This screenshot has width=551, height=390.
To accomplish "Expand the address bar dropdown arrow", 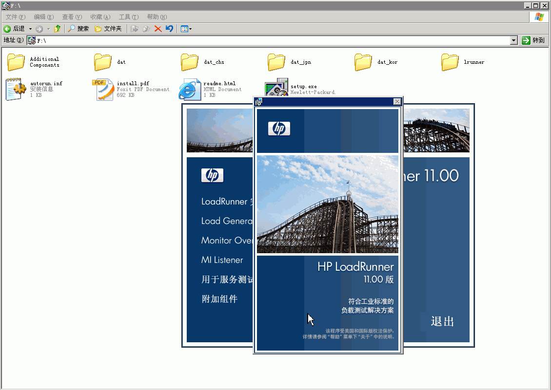I will 514,40.
